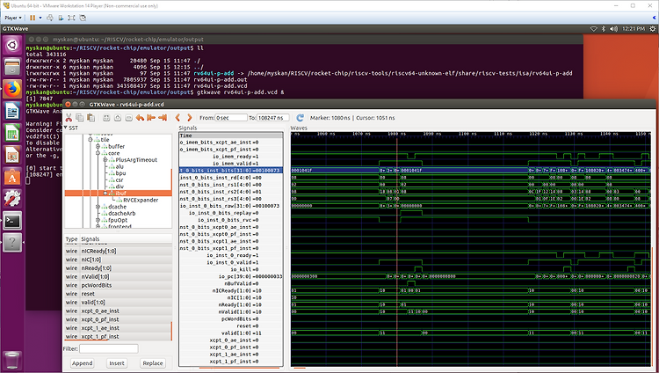Collapse the ibuf node in the SST tree
This screenshot has width=659, height=373.
pos(105,194)
